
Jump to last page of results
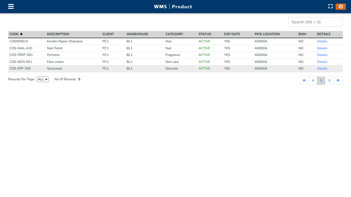click(338, 81)
